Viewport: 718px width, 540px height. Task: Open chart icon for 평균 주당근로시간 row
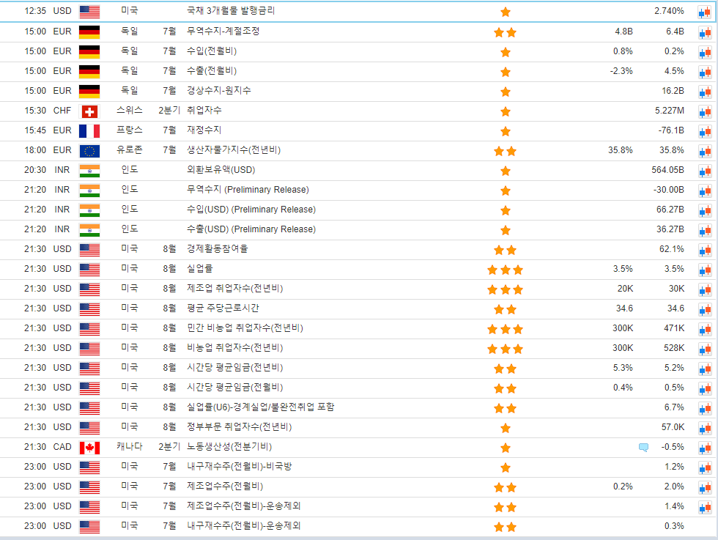coord(705,309)
